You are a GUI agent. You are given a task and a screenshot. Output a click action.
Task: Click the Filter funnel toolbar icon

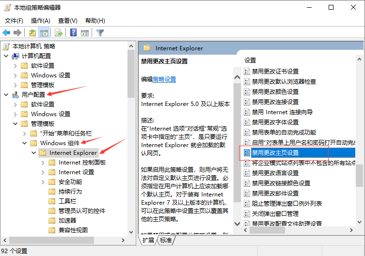point(100,33)
